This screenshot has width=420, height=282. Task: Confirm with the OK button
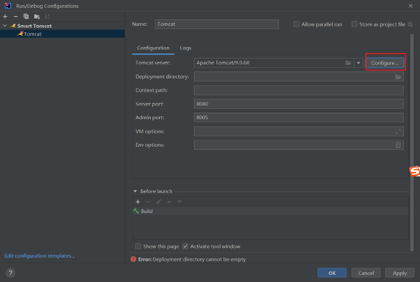coord(332,273)
